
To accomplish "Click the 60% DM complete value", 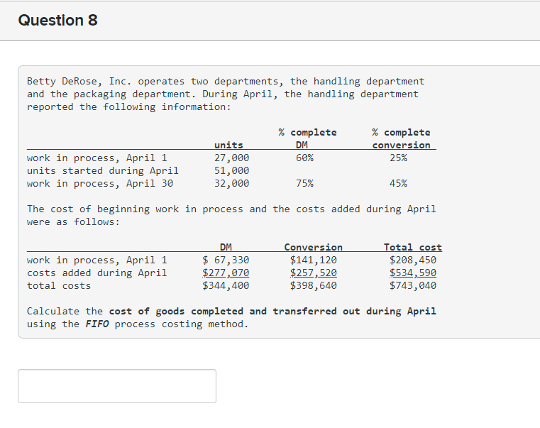I will pyautogui.click(x=305, y=158).
